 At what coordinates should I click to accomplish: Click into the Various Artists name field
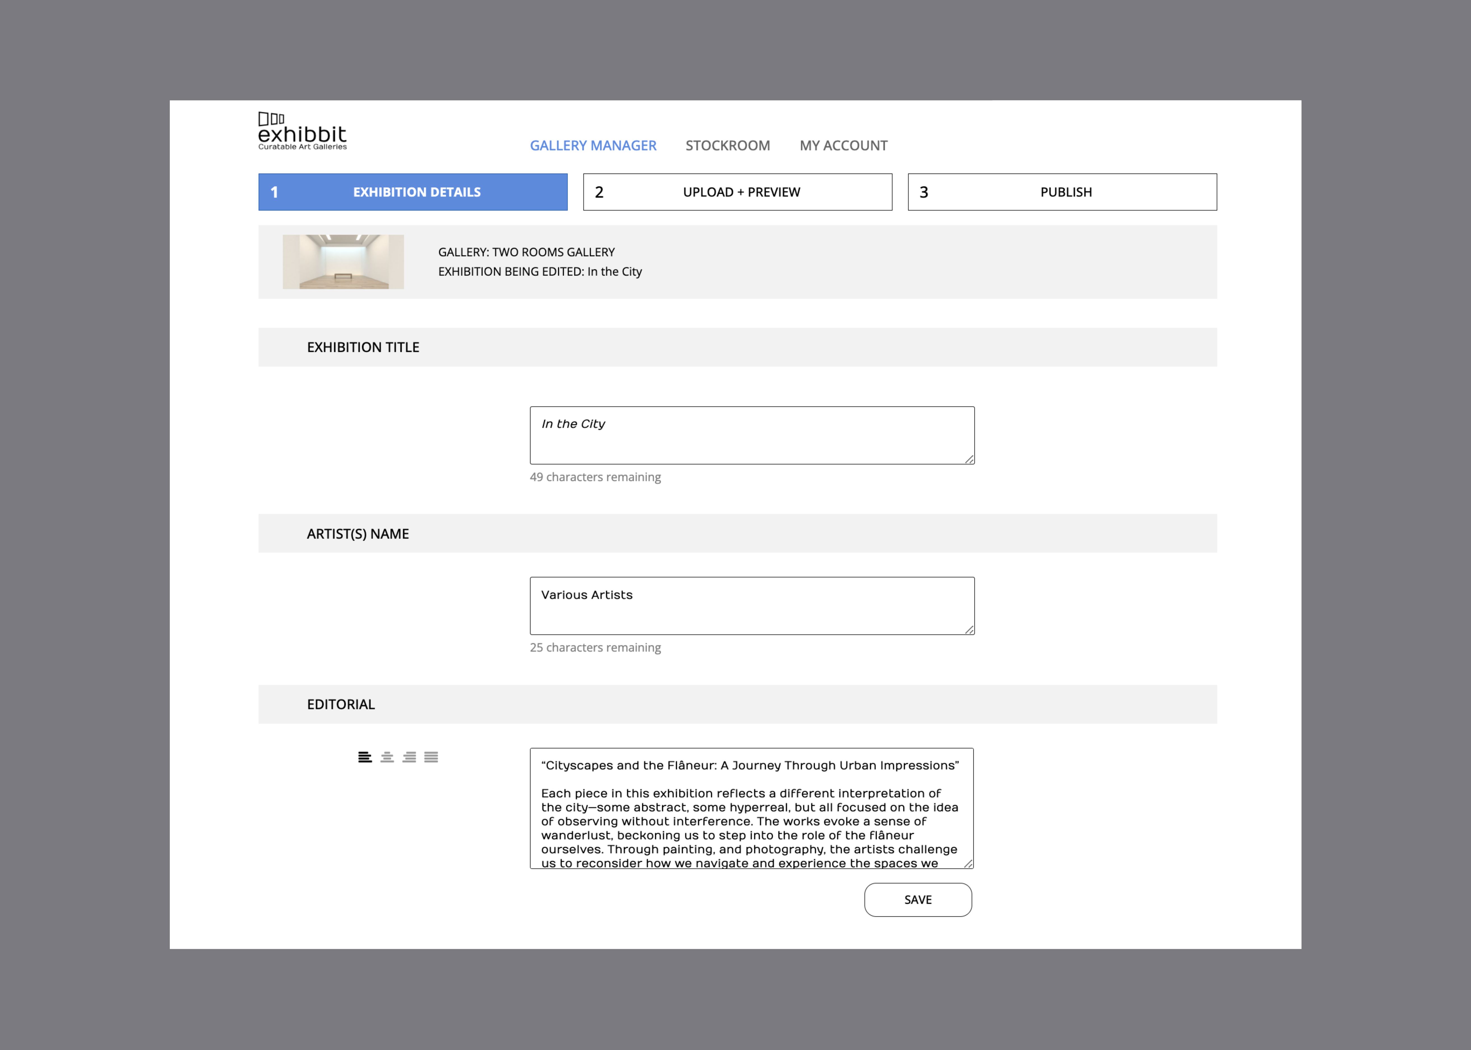click(x=752, y=606)
